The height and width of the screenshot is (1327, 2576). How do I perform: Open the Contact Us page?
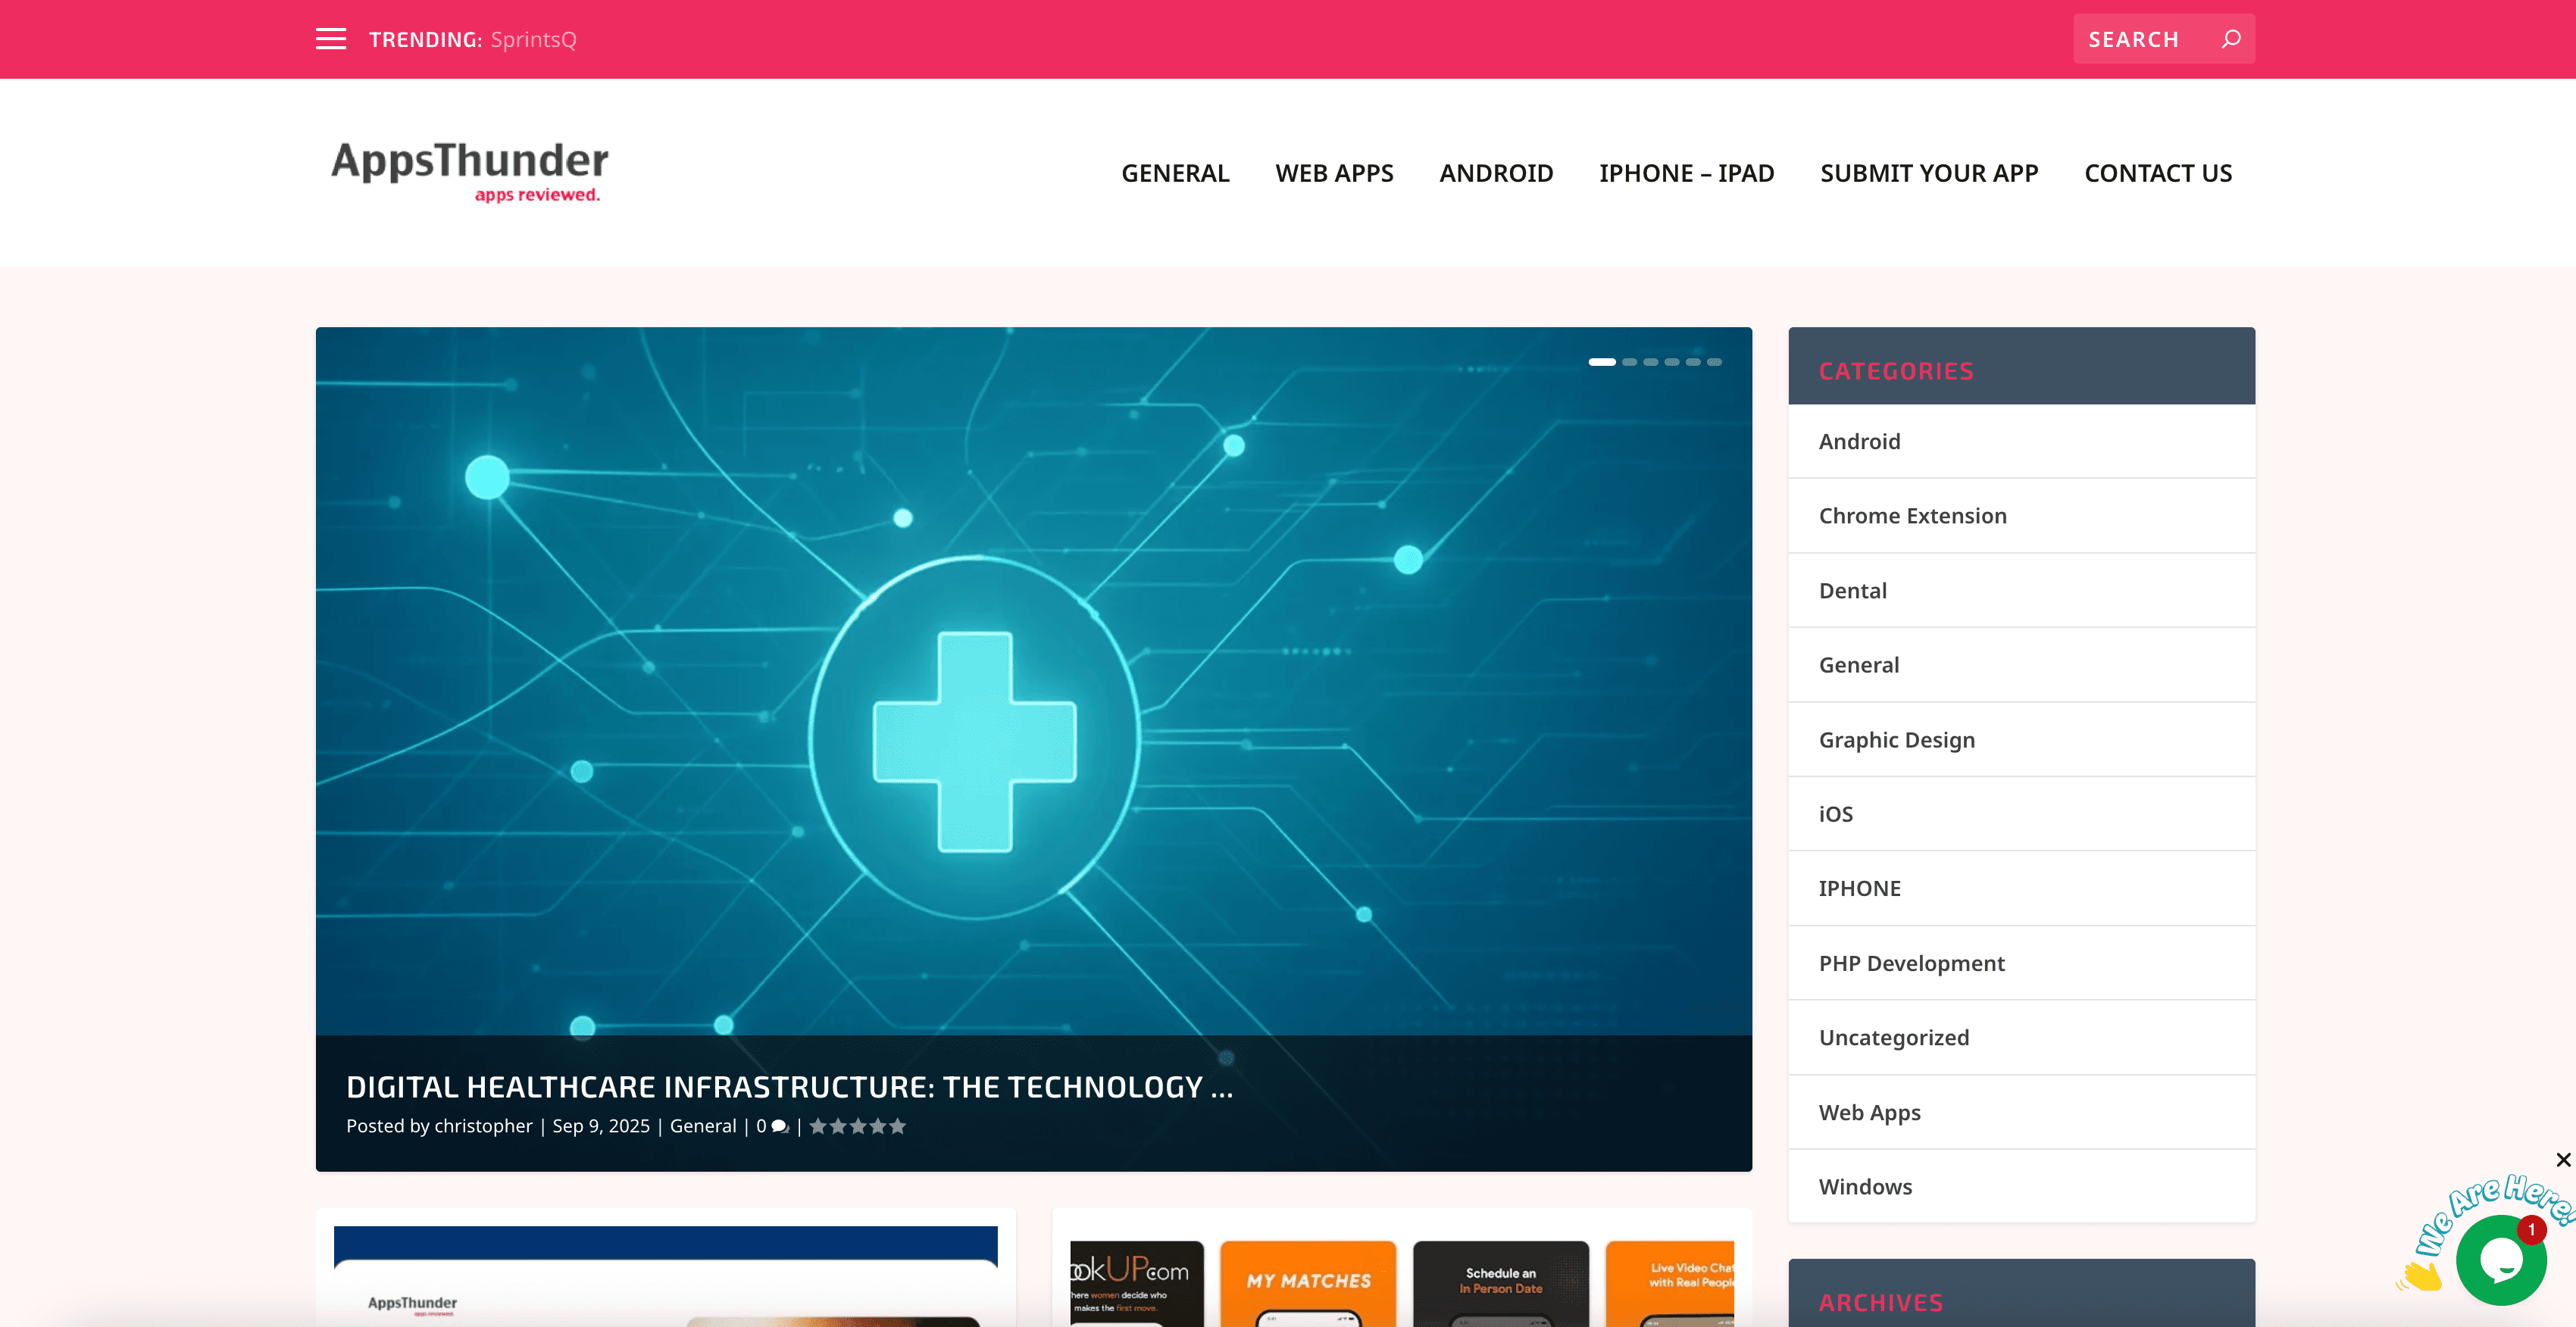(x=2158, y=173)
